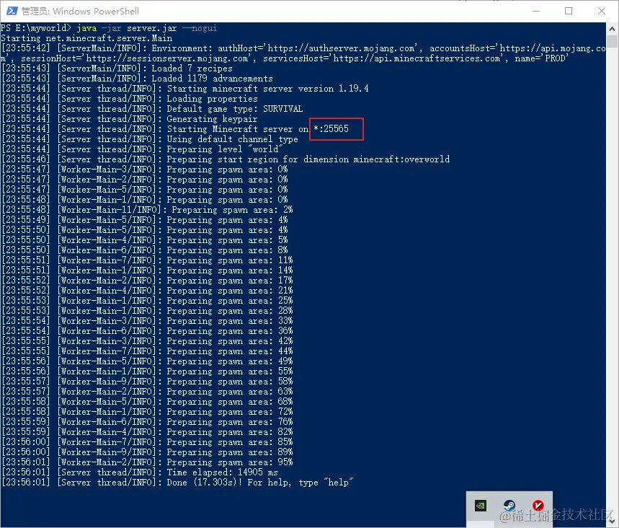Click the 'Time elapsed: 14905 ms' line
This screenshot has width=619, height=528.
coord(140,472)
